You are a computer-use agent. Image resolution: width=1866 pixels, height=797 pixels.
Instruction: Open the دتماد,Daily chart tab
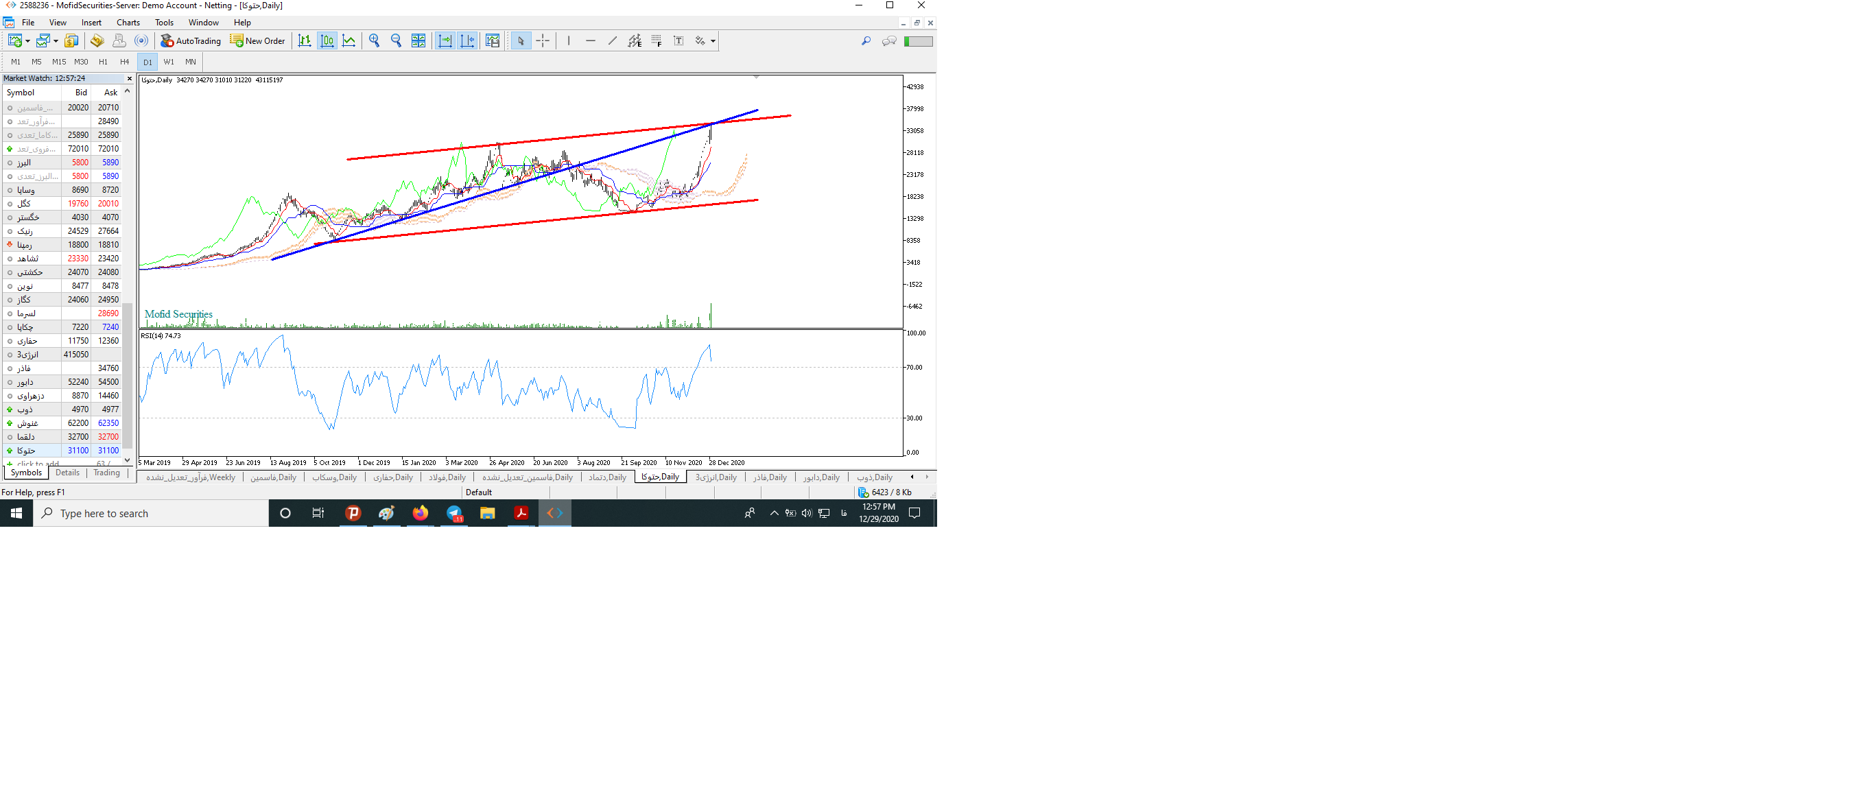(x=607, y=477)
